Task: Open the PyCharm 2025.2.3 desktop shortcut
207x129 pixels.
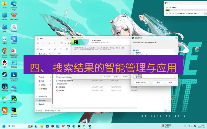Action: (x=14, y=112)
